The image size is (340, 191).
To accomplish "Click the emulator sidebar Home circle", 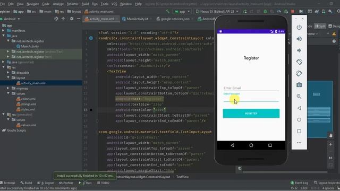I will 299,119.
